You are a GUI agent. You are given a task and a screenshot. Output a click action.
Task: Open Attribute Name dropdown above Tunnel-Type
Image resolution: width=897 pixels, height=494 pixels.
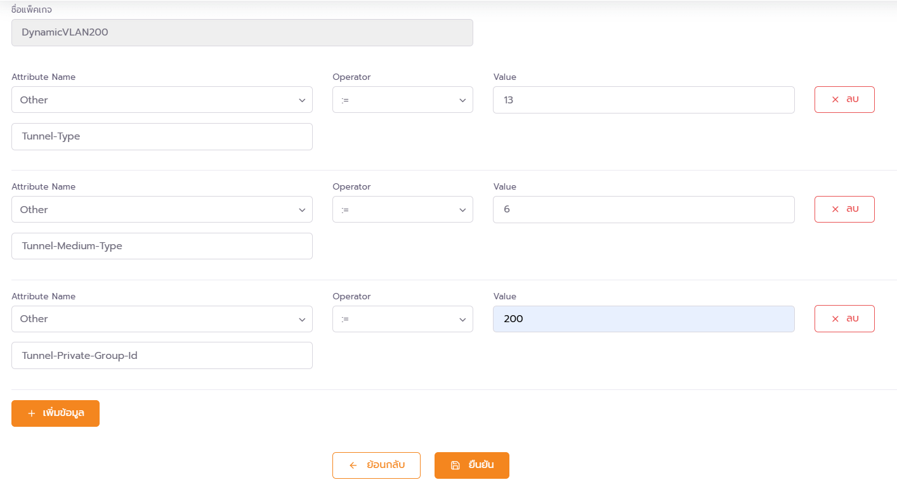point(162,100)
